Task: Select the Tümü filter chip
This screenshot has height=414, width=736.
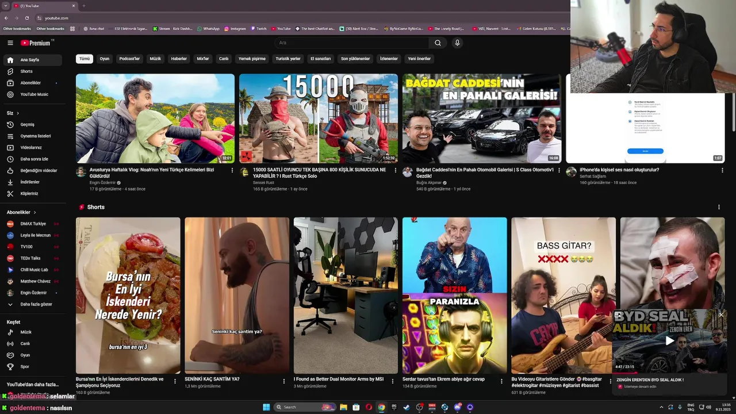Action: coord(85,59)
